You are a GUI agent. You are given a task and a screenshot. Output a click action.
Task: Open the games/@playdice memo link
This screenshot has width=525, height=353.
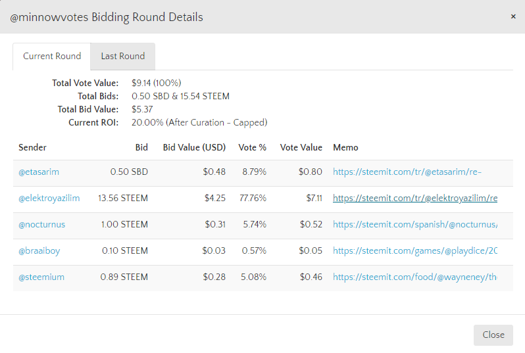(x=415, y=251)
